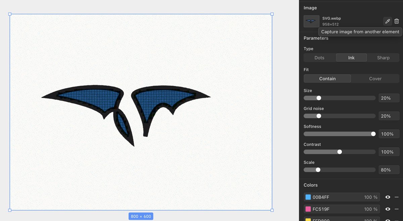The image size is (403, 221).
Task: Click the 800 × 600 dimension badge
Action: tap(141, 216)
